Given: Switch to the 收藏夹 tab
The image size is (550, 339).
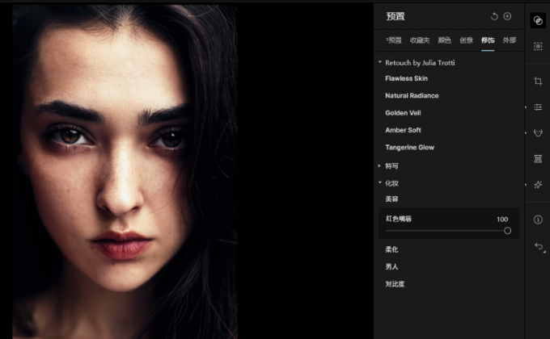Looking at the screenshot, I should pyautogui.click(x=419, y=40).
